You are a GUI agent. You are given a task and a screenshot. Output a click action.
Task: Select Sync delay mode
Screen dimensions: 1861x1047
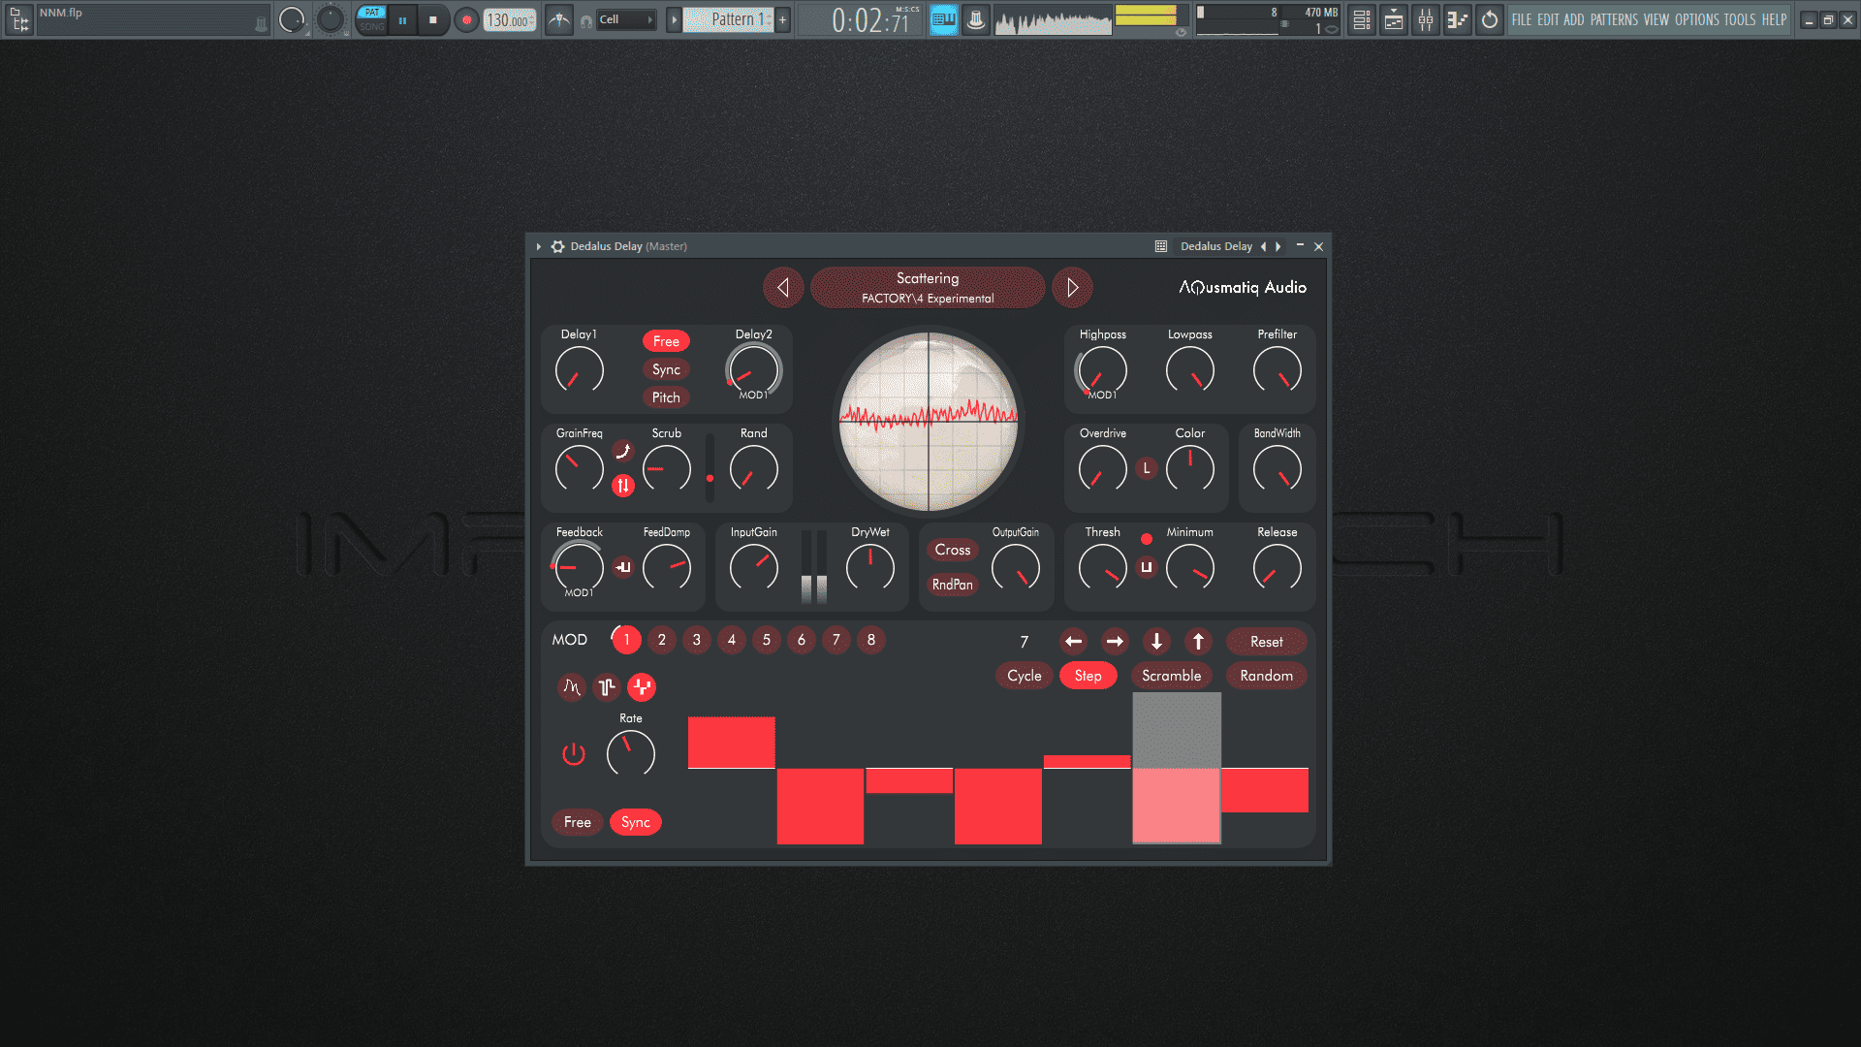[666, 369]
